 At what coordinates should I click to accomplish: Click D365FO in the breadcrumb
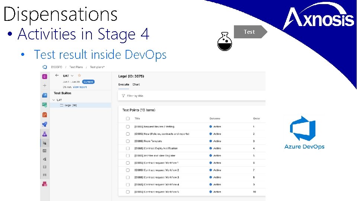click(x=57, y=67)
